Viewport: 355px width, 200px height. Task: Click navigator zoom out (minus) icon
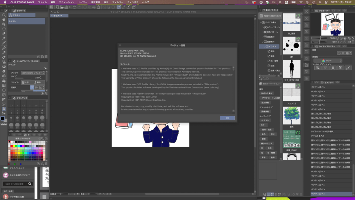337,38
